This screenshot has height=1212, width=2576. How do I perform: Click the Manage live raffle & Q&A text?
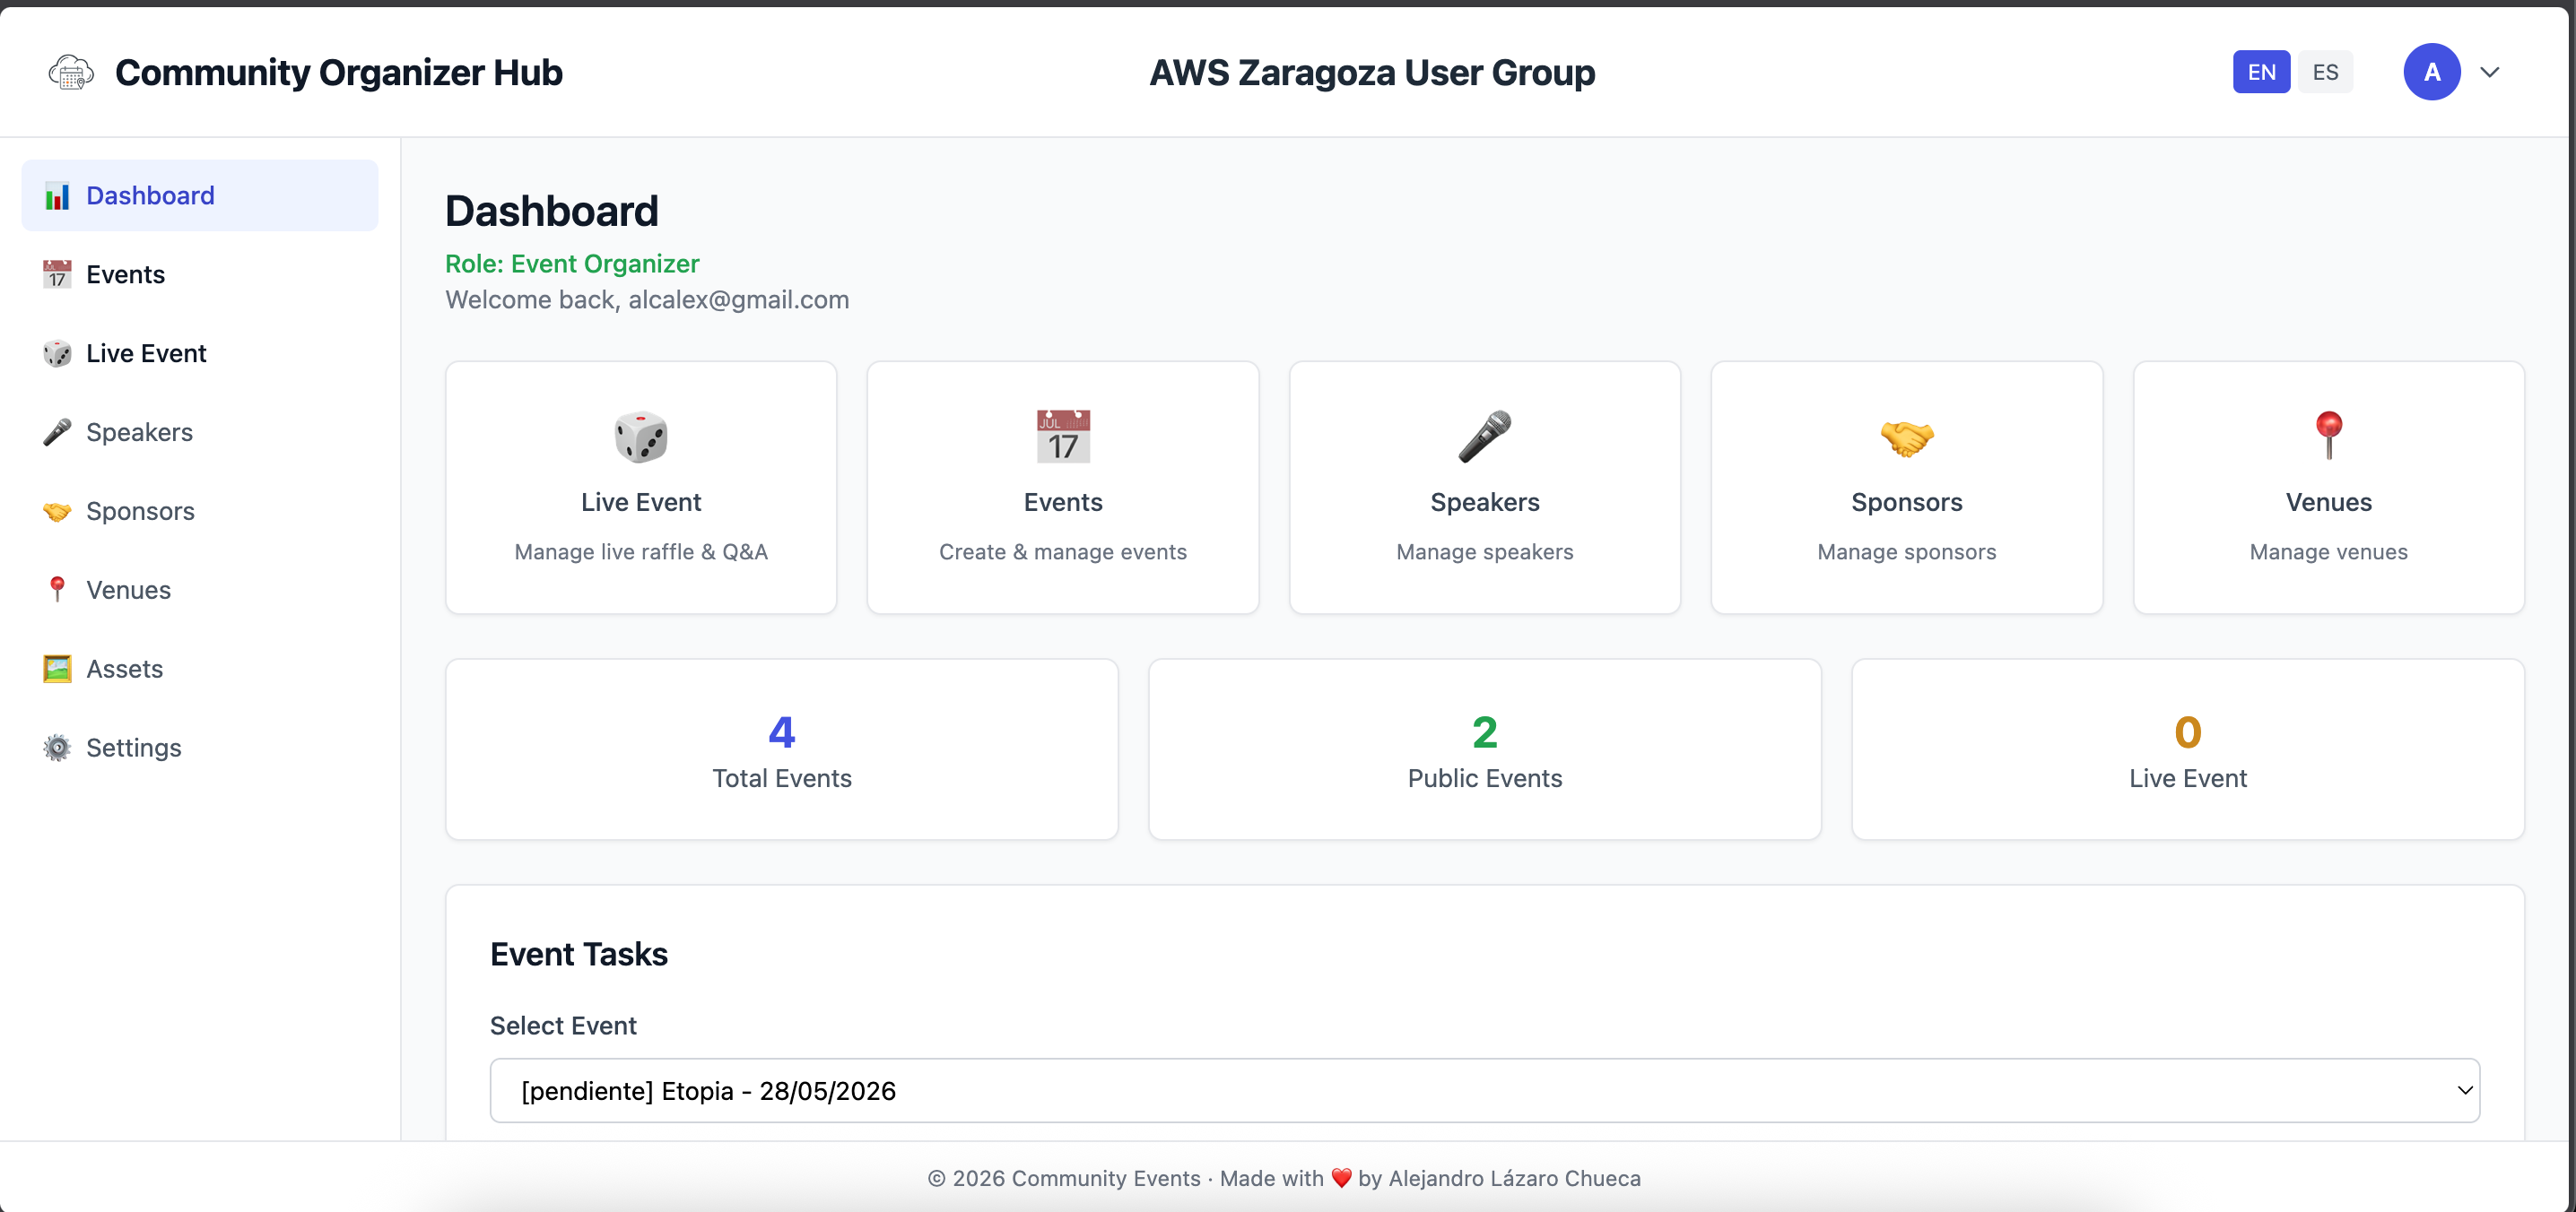coord(641,551)
